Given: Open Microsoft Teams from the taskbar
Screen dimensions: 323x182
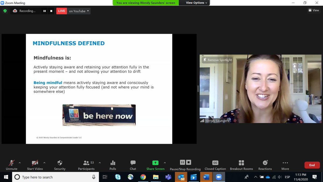Looking at the screenshot, I should point(168,177).
